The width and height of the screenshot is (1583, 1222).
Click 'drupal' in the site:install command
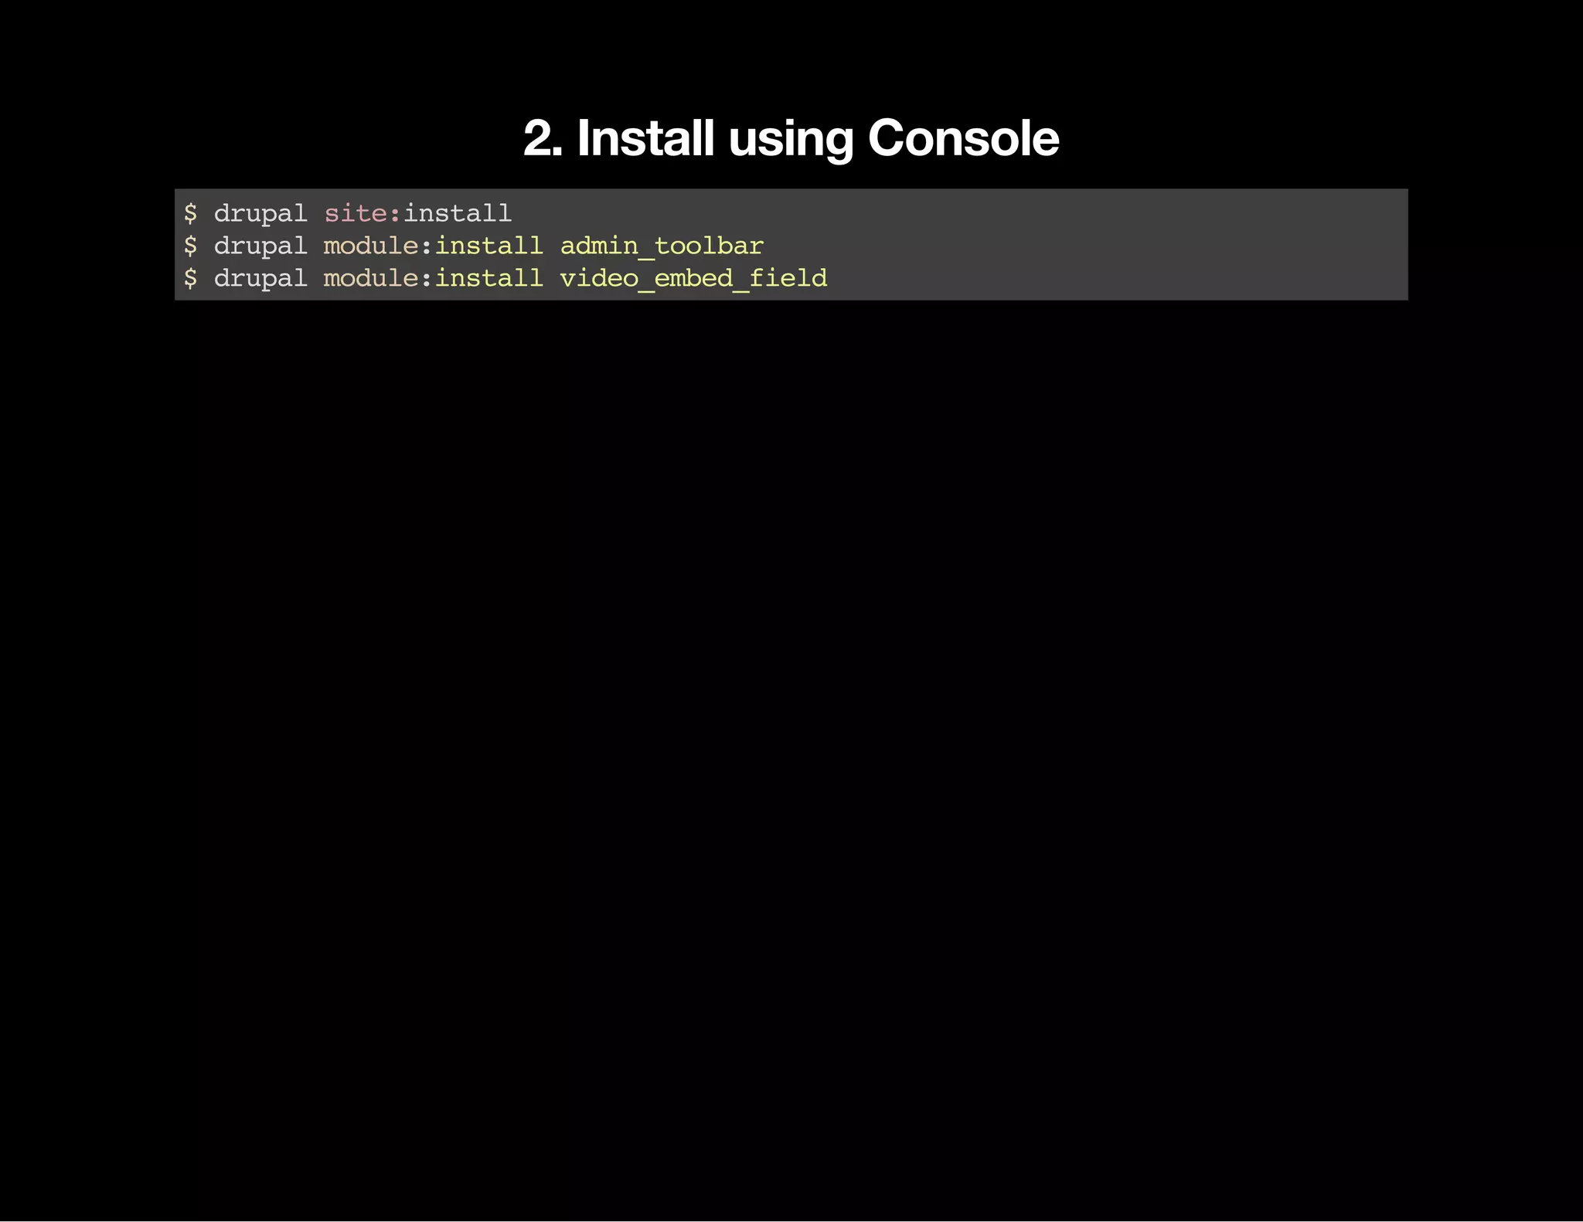[x=260, y=214]
